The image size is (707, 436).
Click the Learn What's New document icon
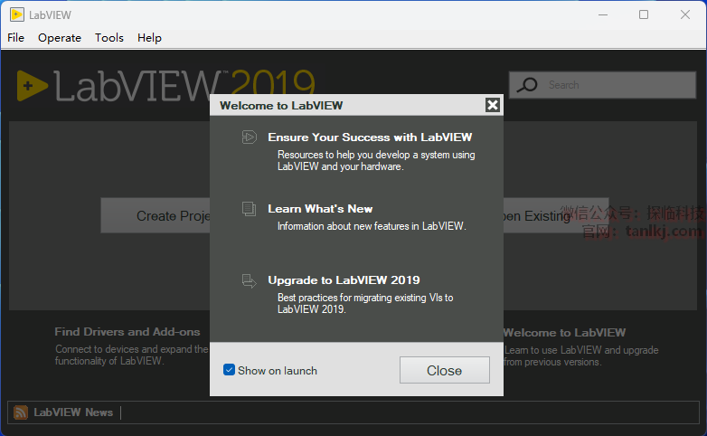coord(249,209)
